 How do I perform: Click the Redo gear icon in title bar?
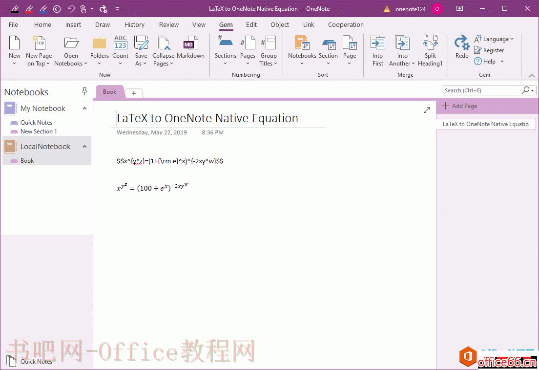click(x=103, y=9)
